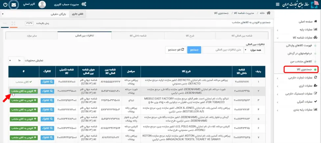Open the همه موارد filter dropdown

254,50
